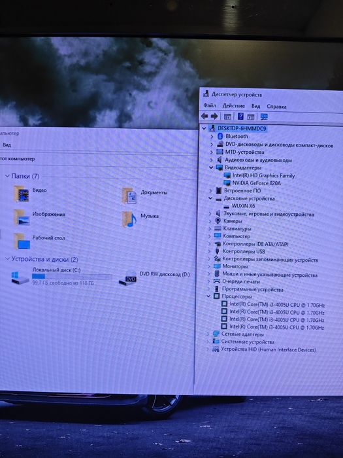Select the Компьютер row in Device Manager
Viewport: 343px width, 458px height.
click(232, 236)
